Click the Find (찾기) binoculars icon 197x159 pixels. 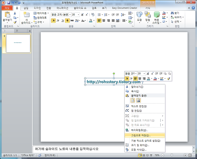(x=172, y=13)
